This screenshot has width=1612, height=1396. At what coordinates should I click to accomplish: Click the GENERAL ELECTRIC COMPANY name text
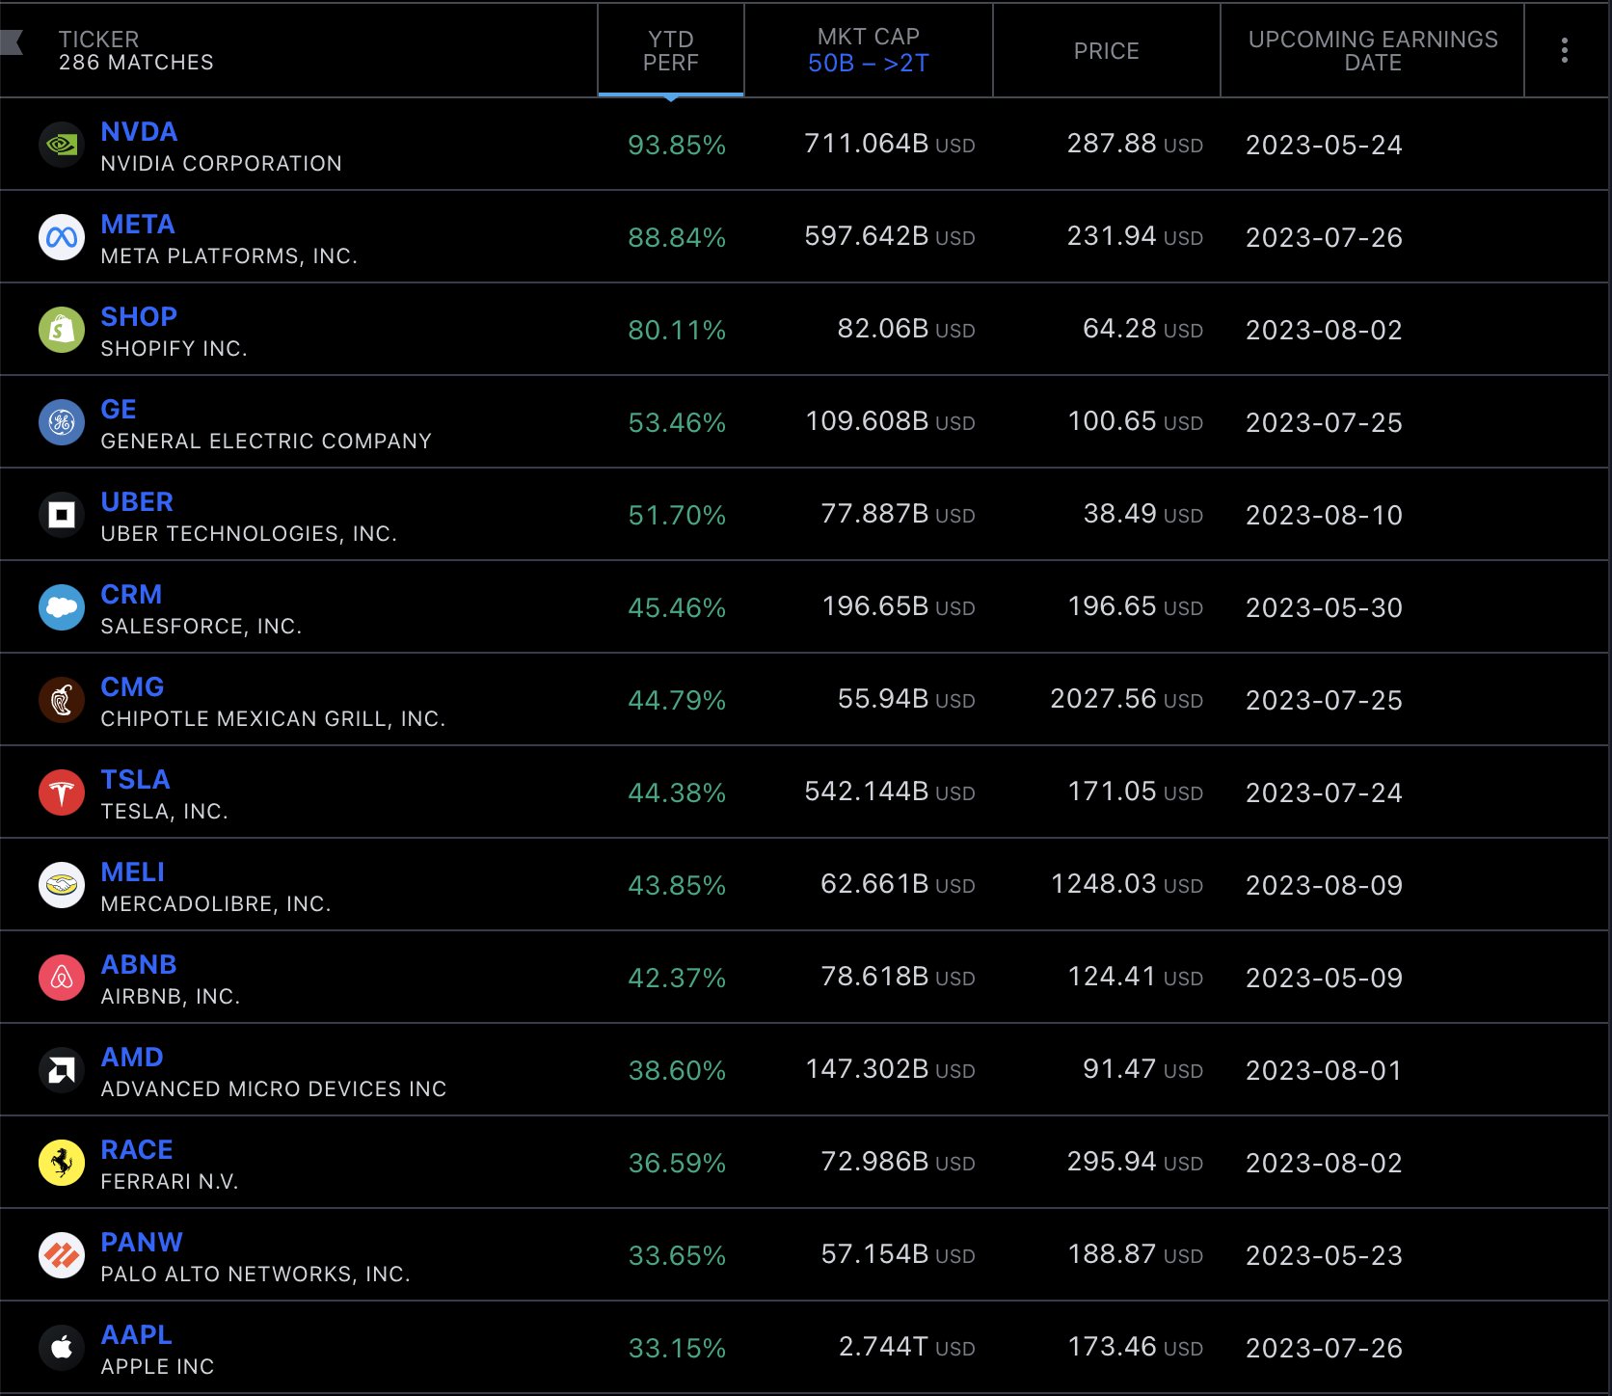266,441
